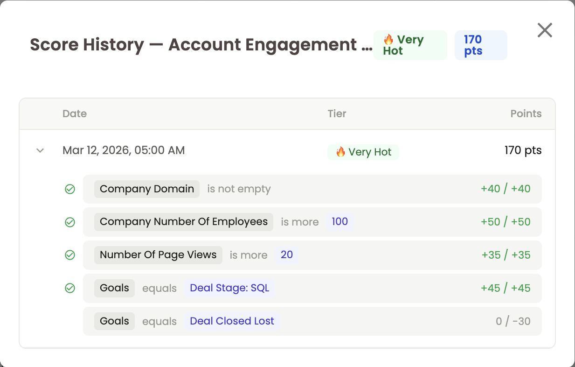This screenshot has width=575, height=367.
Task: Click check icon beside Company Domain rule
Action: click(70, 189)
